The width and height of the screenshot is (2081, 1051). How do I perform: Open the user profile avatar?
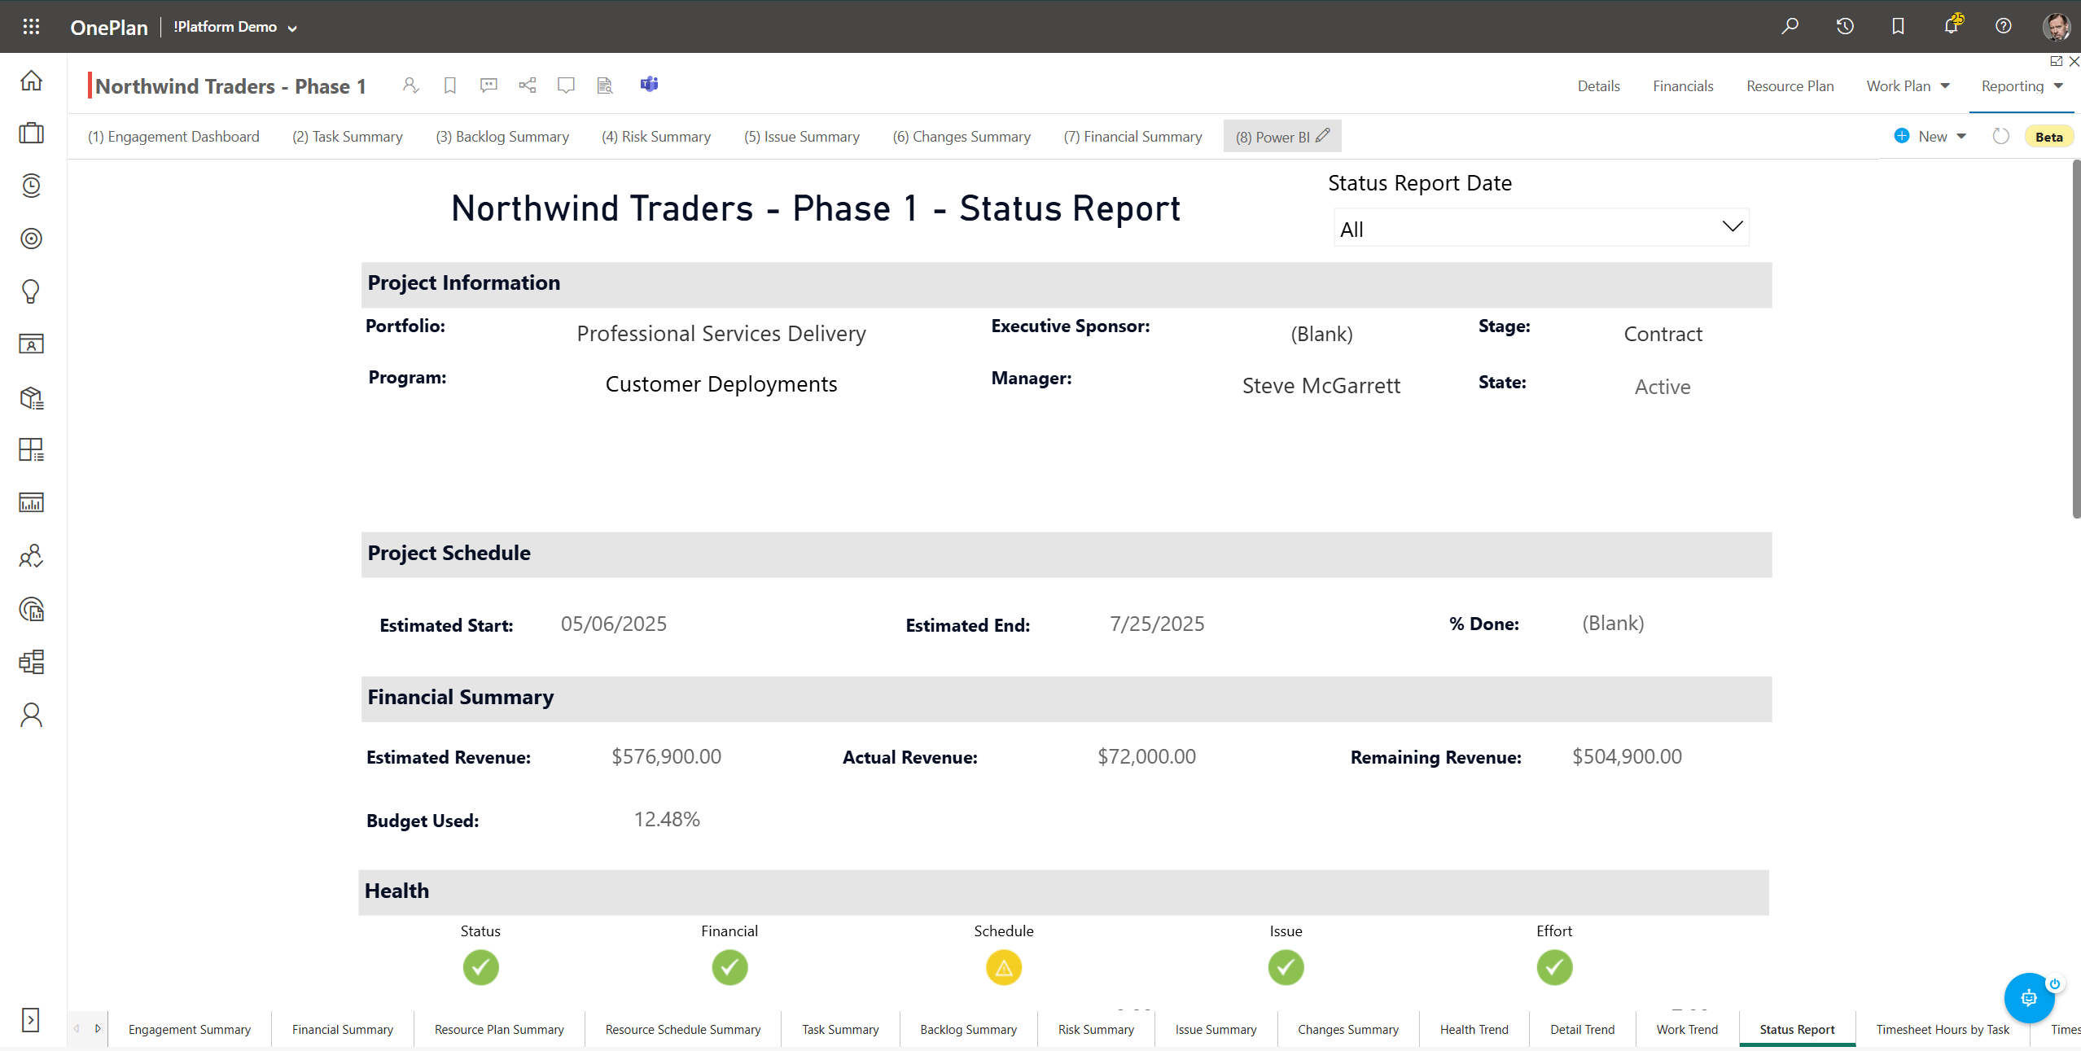2057,26
